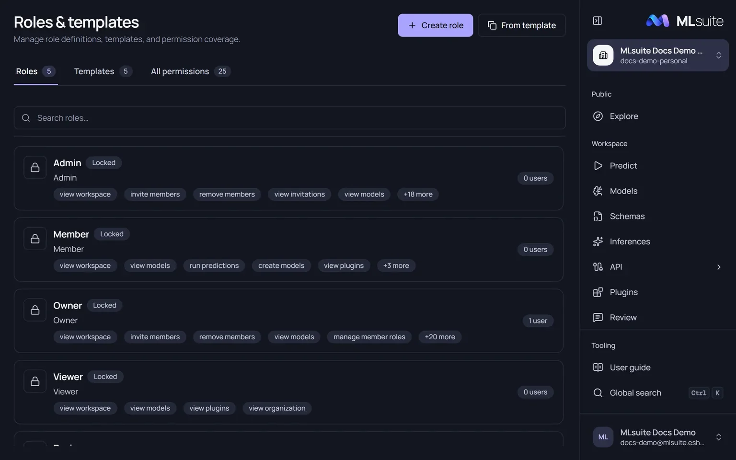Switch to the All permissions tab
This screenshot has height=460, width=736.
pos(191,71)
